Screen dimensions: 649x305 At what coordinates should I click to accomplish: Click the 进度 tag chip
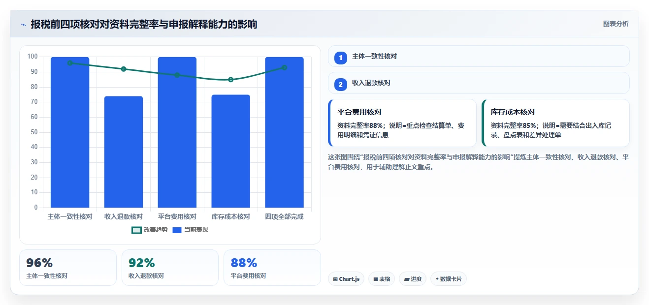click(x=413, y=279)
